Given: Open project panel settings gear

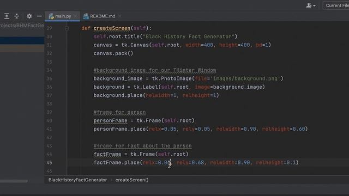Looking at the screenshot, I should click(29, 16).
